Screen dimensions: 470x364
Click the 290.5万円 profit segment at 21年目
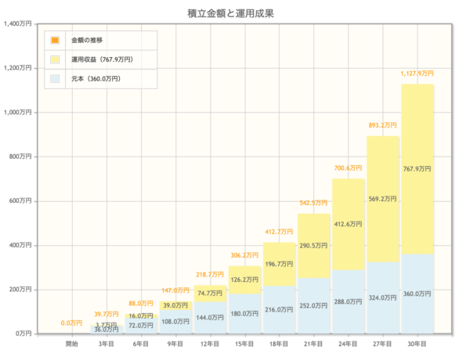[x=314, y=245]
